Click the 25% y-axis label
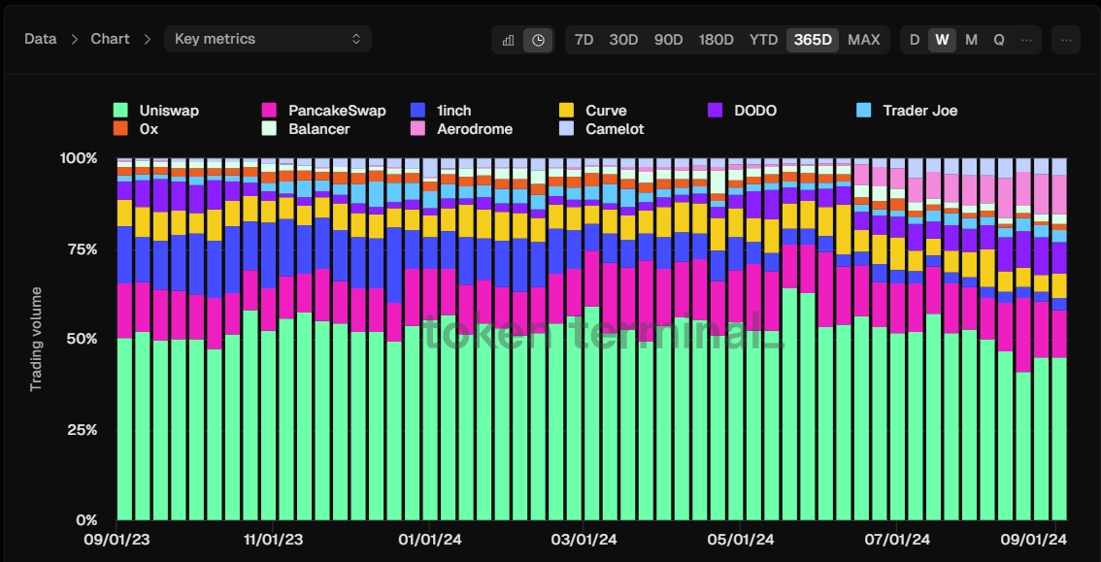 click(83, 429)
